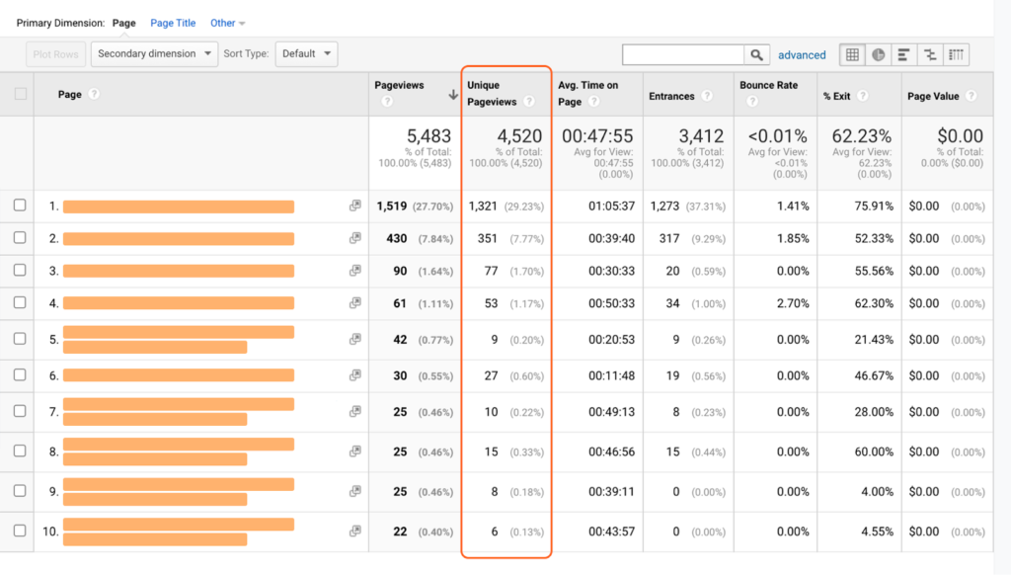Click the search magnifier button

[x=757, y=55]
